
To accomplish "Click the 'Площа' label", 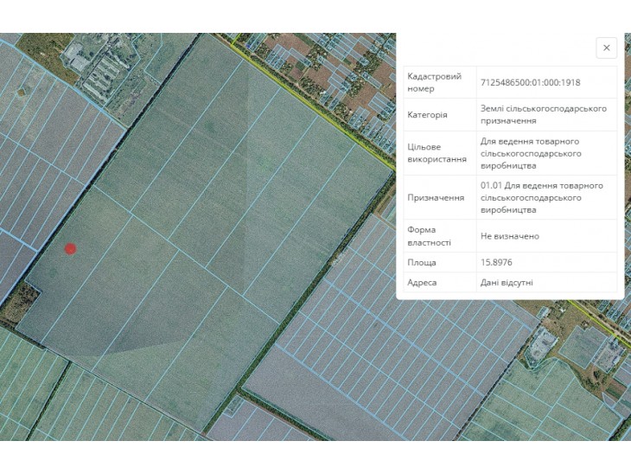I will 421,263.
